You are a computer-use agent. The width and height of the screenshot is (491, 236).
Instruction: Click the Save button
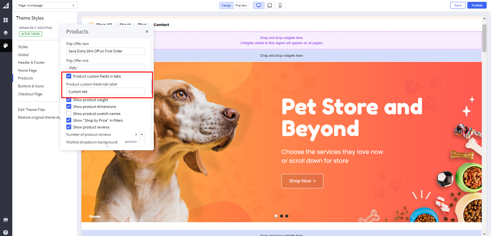click(x=458, y=5)
